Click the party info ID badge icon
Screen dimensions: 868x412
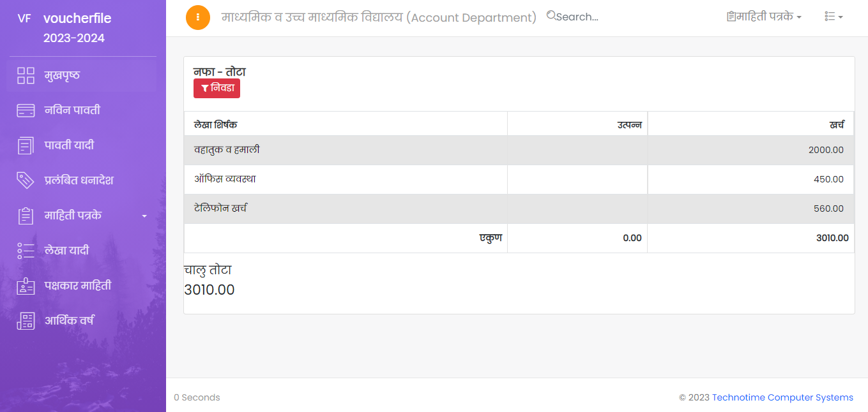(x=26, y=286)
